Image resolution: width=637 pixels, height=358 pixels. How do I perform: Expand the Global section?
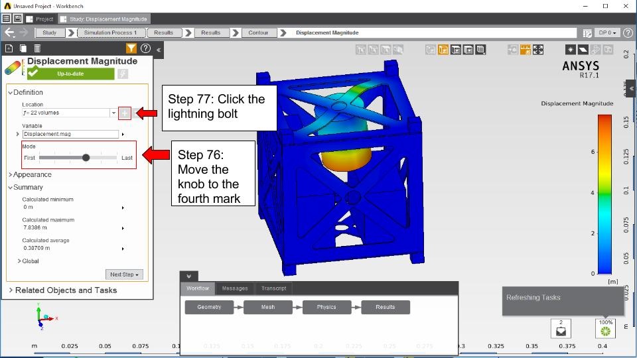pos(19,261)
